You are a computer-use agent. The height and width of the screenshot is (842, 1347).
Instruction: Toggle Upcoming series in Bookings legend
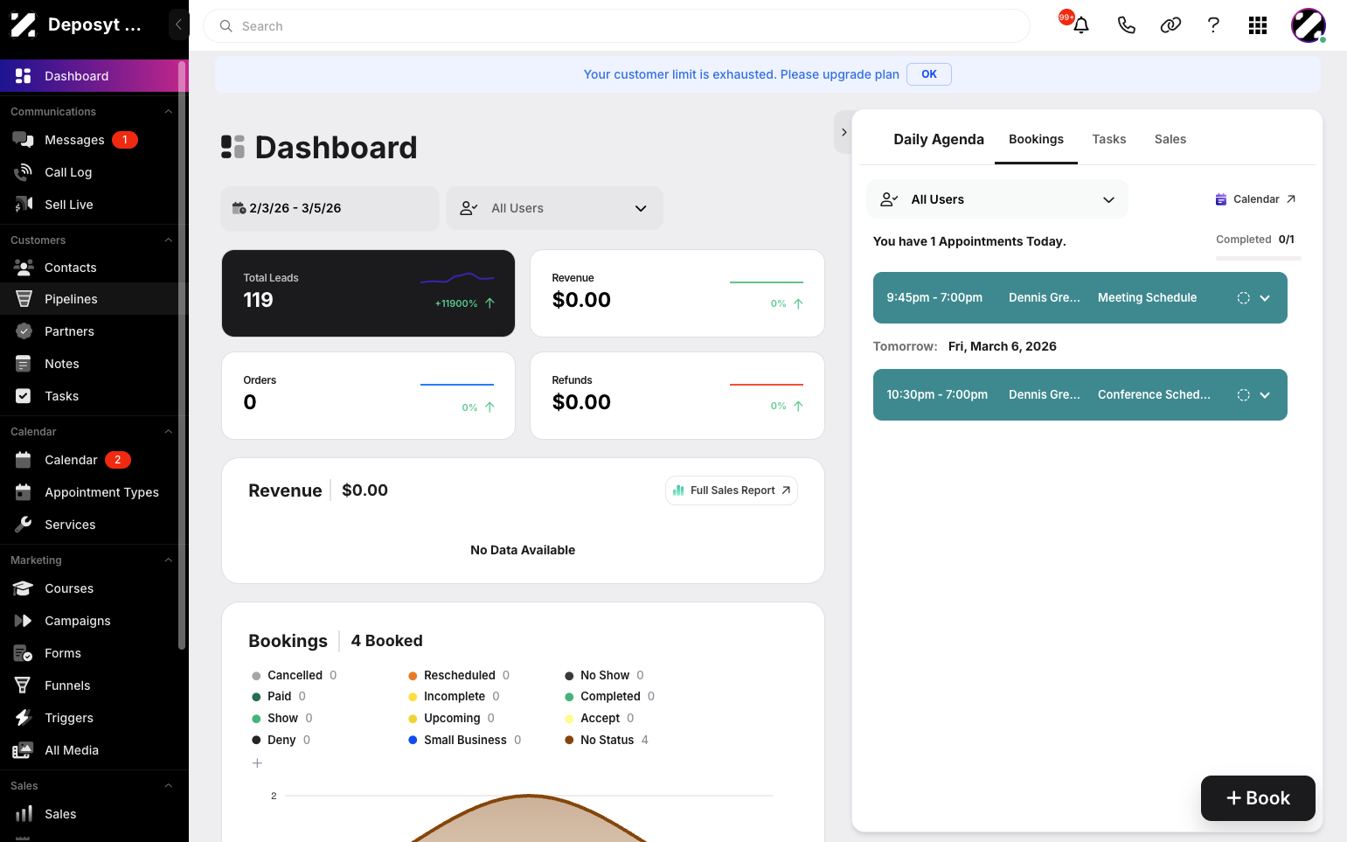point(451,718)
